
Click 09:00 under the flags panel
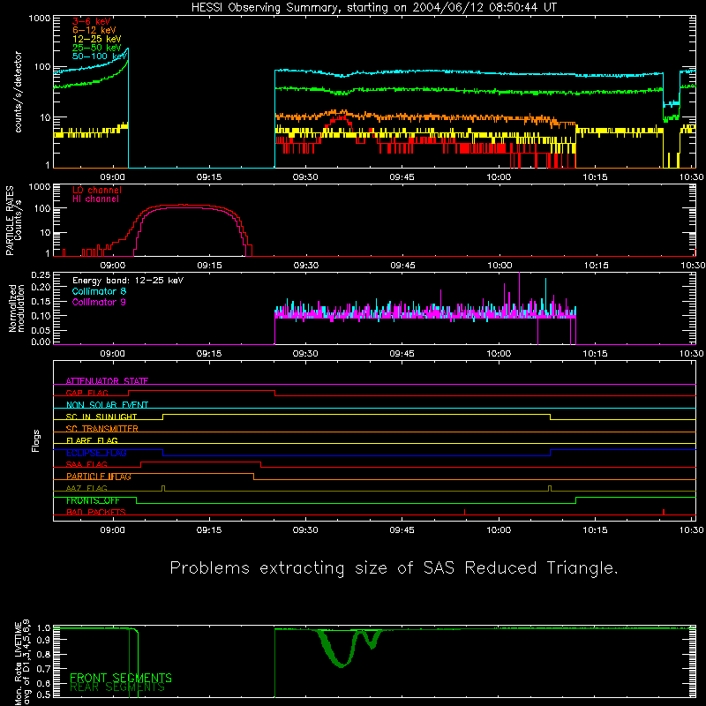pyautogui.click(x=113, y=530)
